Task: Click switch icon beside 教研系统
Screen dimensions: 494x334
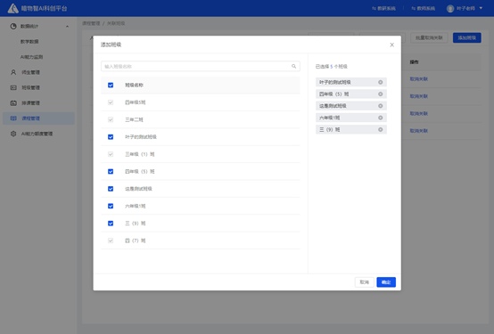Action: pyautogui.click(x=374, y=9)
